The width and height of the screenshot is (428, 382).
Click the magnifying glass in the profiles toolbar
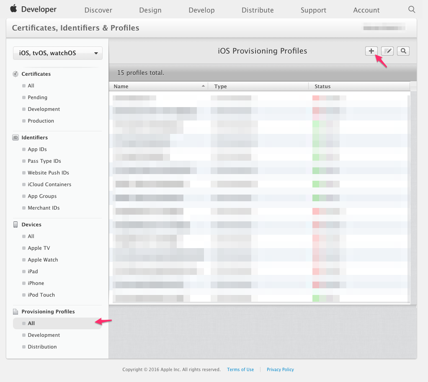pos(402,51)
